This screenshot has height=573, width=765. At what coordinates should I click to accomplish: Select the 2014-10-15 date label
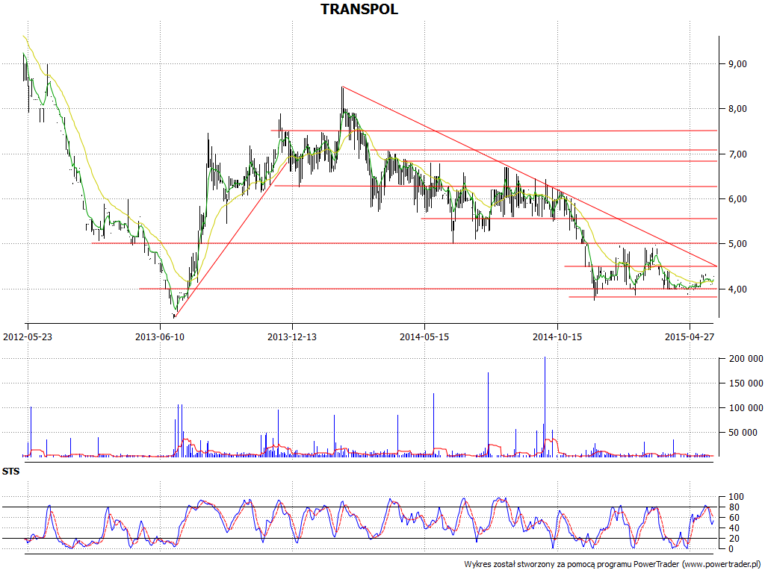pyautogui.click(x=557, y=336)
